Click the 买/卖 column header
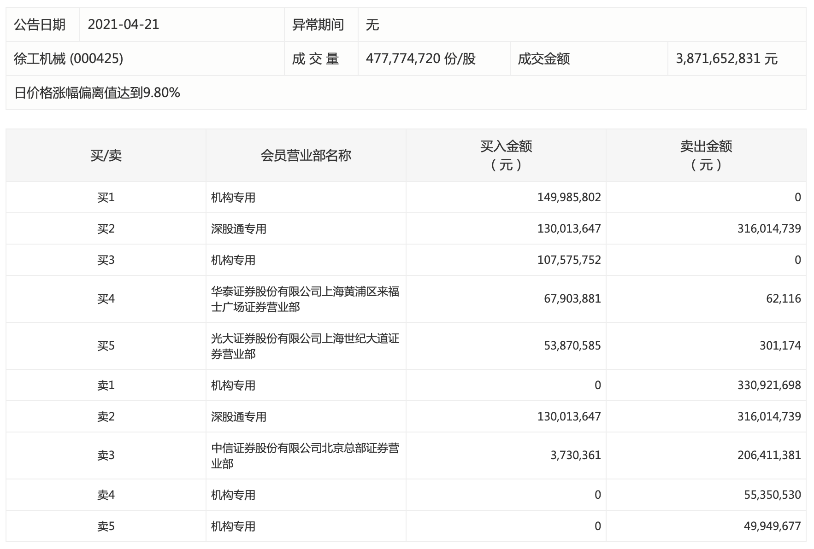Viewport: 814px width, 549px height. [106, 156]
